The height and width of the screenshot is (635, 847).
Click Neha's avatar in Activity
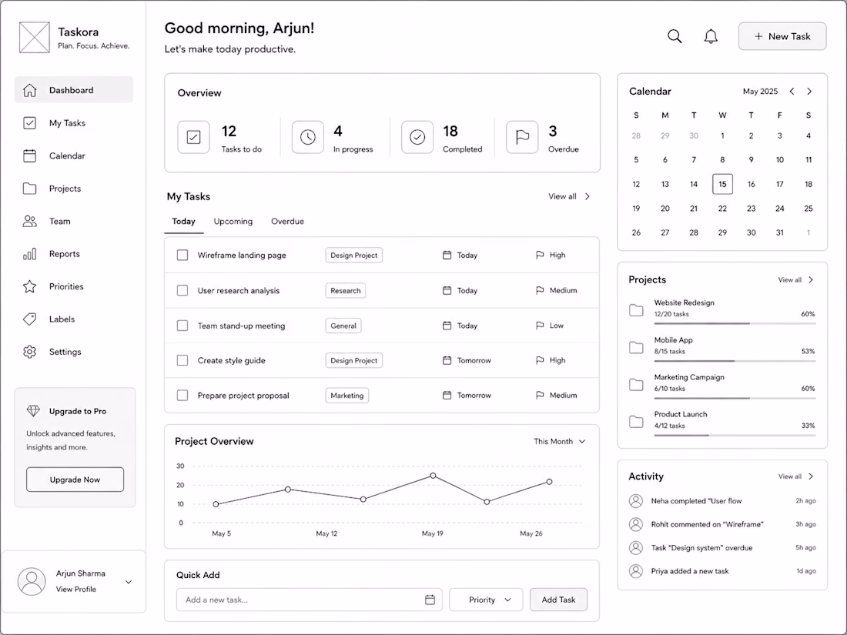[x=636, y=501]
